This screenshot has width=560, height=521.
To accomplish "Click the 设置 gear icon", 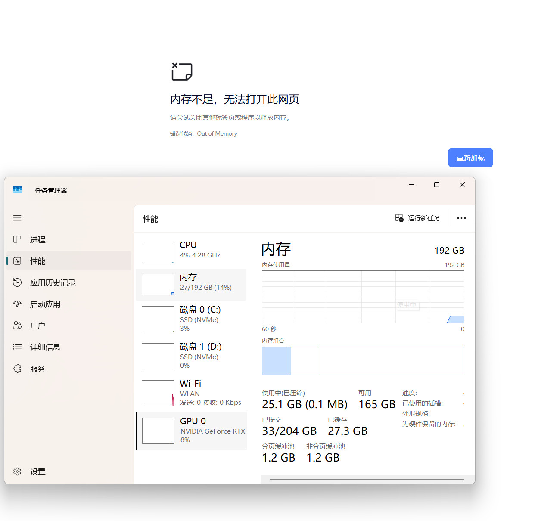I will [17, 471].
